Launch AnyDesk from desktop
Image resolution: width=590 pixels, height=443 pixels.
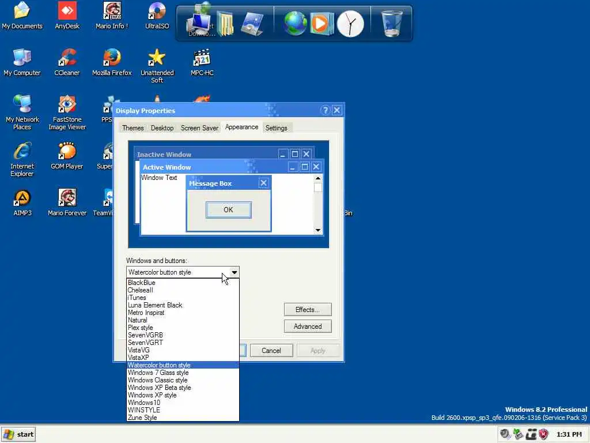coord(67,16)
